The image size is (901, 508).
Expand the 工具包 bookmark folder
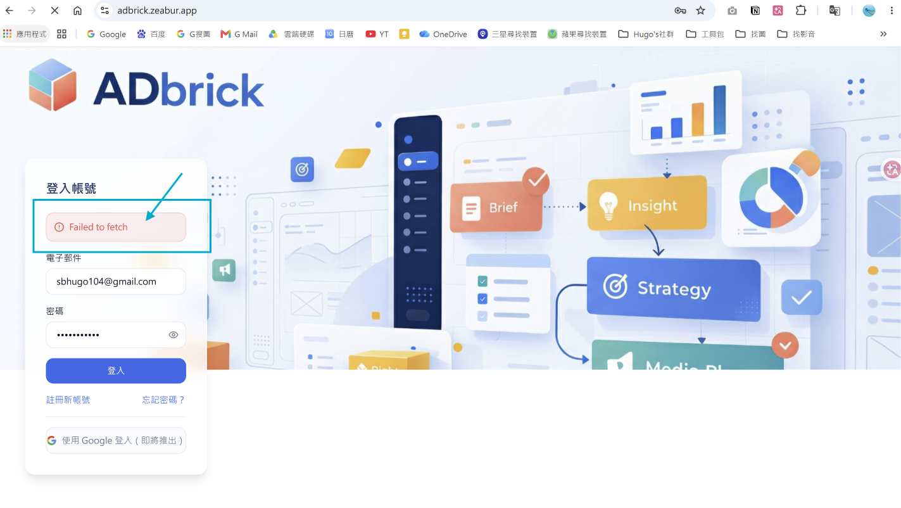pyautogui.click(x=705, y=34)
